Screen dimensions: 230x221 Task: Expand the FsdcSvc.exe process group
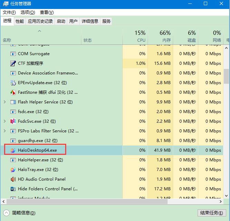(x=4, y=121)
